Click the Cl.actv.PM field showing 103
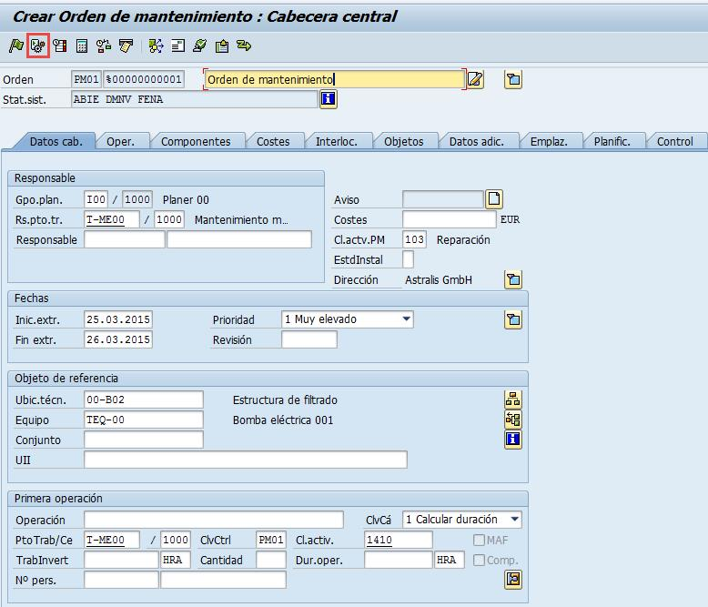 click(x=414, y=239)
